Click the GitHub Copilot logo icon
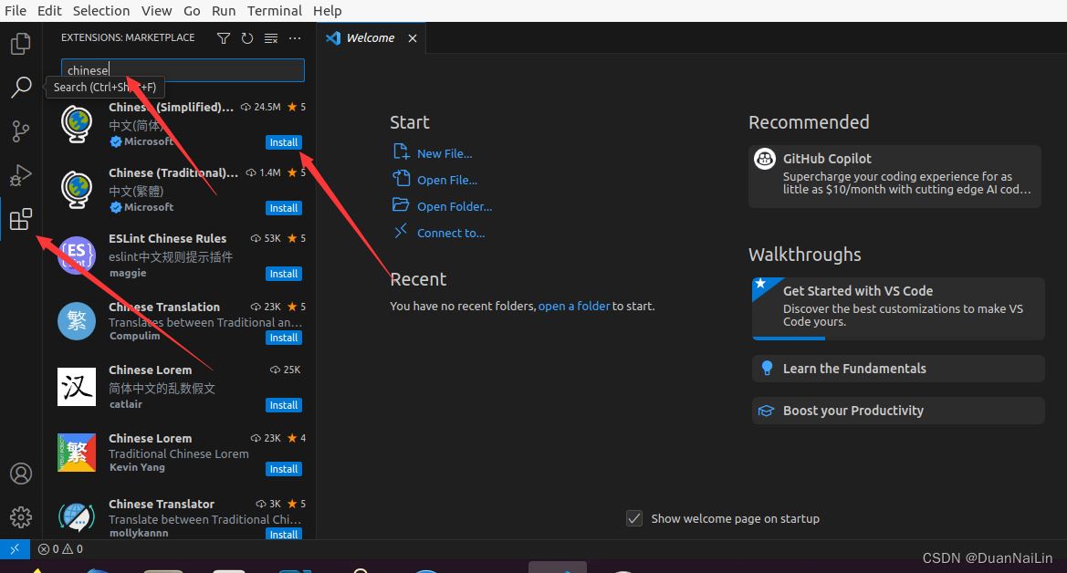This screenshot has width=1067, height=573. [x=765, y=159]
